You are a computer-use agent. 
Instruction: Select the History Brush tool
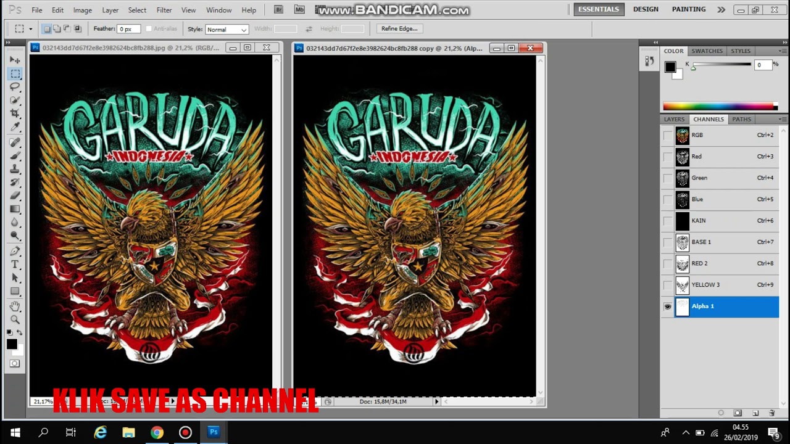click(15, 183)
